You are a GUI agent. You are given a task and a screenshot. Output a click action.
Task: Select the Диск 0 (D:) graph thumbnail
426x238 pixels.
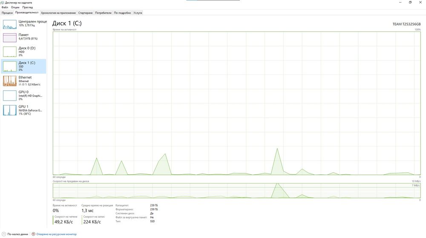(10, 52)
